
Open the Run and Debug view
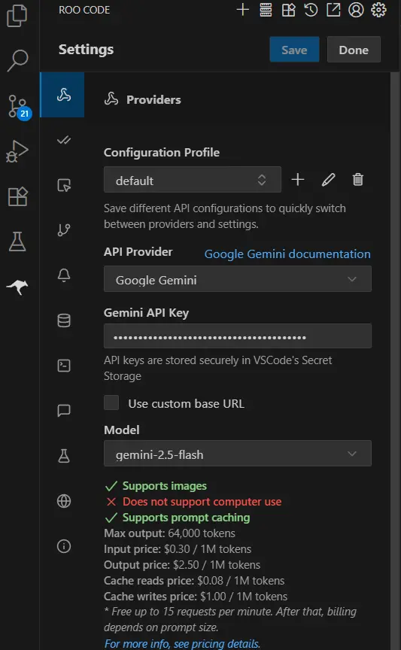click(x=17, y=151)
